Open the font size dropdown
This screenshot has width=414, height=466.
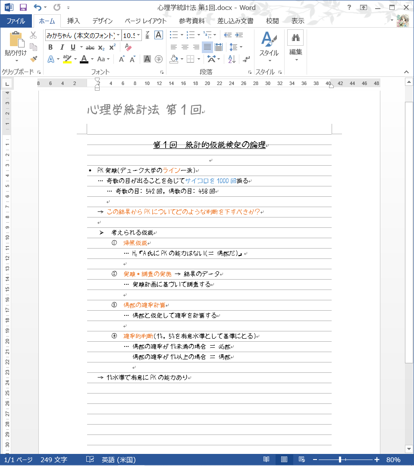pos(138,35)
